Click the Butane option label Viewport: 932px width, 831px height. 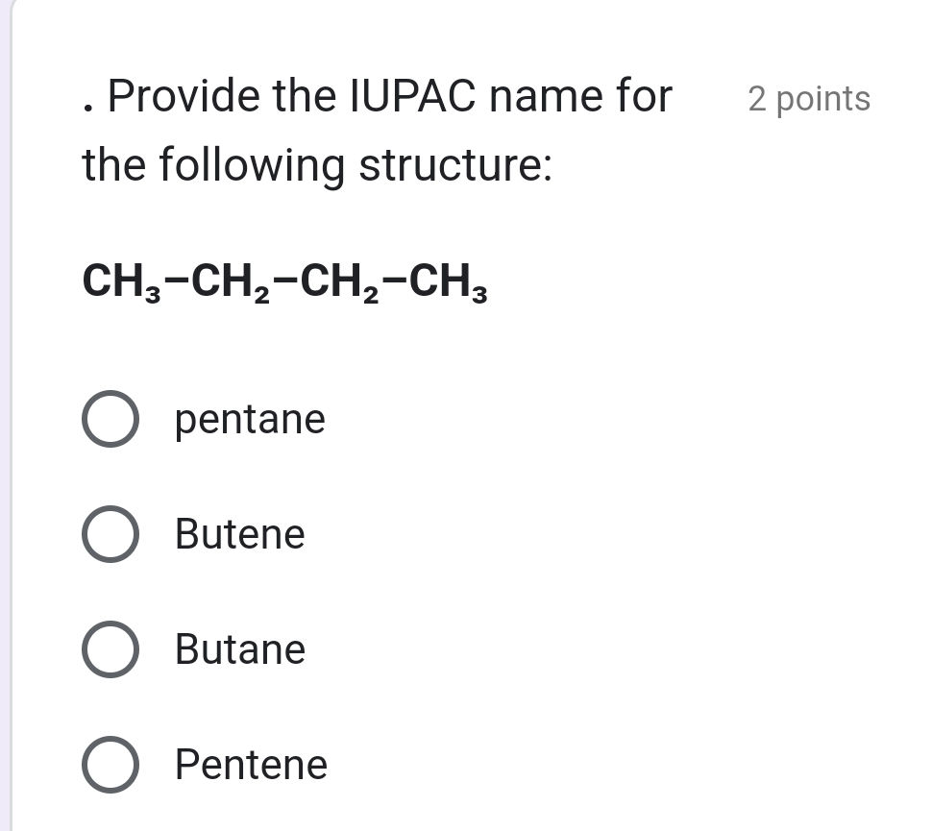pos(239,650)
